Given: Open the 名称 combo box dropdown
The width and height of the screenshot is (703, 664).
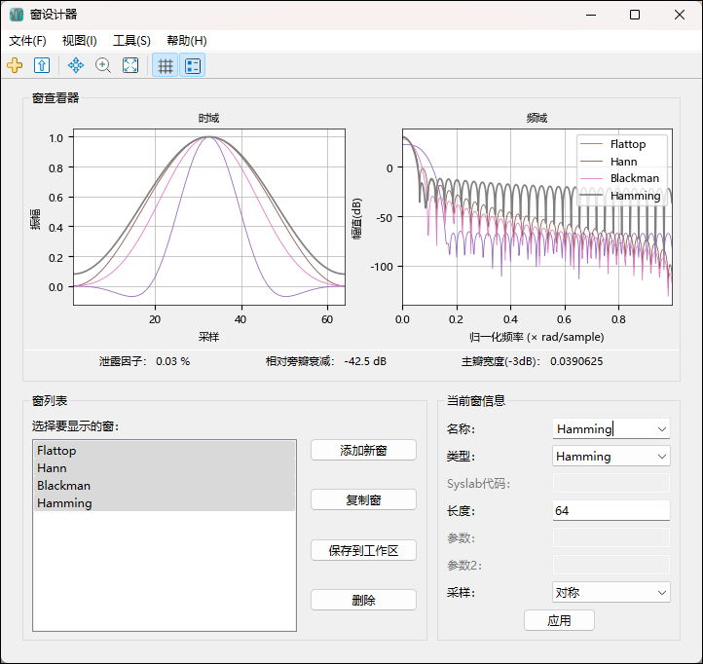Looking at the screenshot, I should [x=662, y=428].
